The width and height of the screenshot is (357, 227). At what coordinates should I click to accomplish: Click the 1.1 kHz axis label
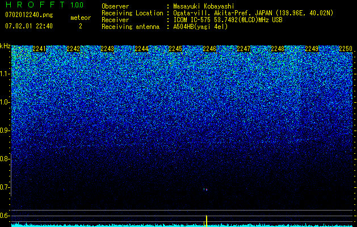(5, 74)
